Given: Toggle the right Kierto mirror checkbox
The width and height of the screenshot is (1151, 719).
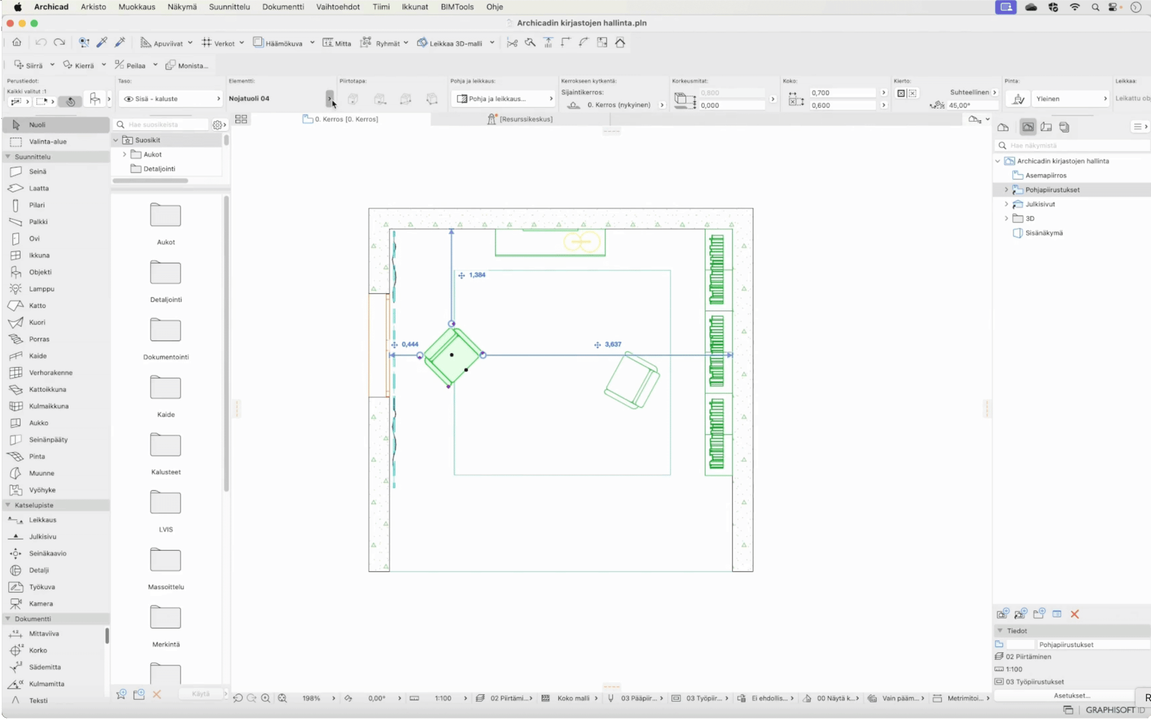Looking at the screenshot, I should (x=912, y=93).
